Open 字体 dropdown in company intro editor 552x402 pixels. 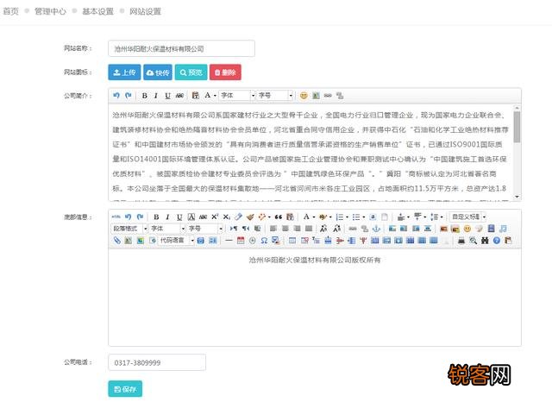click(x=238, y=96)
